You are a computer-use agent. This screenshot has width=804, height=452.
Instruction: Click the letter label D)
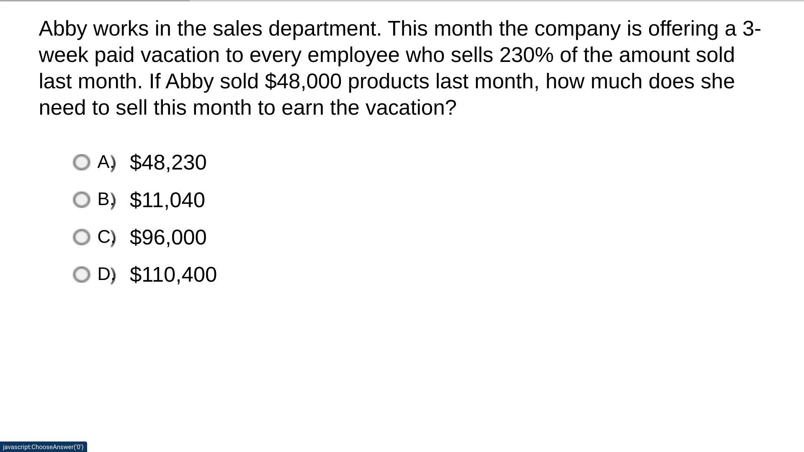point(106,275)
